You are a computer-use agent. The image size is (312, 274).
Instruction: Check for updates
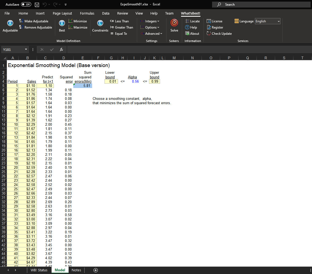coord(219,34)
